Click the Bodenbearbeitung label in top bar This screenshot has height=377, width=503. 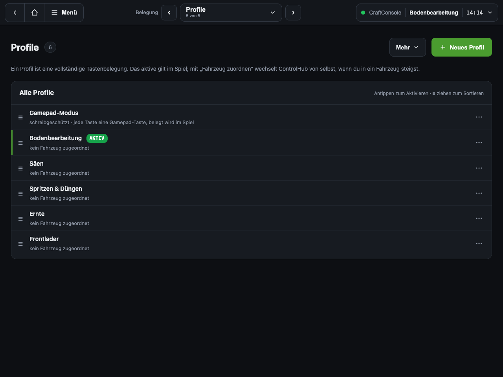point(434,13)
